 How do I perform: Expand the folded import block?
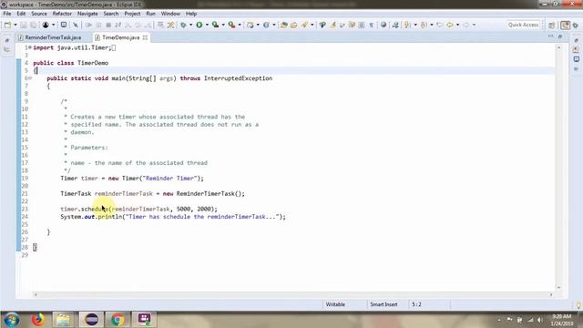pyautogui.click(x=30, y=47)
